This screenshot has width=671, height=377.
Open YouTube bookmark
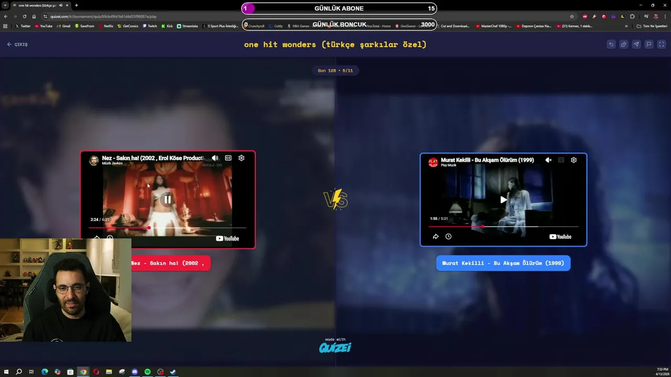pos(44,26)
